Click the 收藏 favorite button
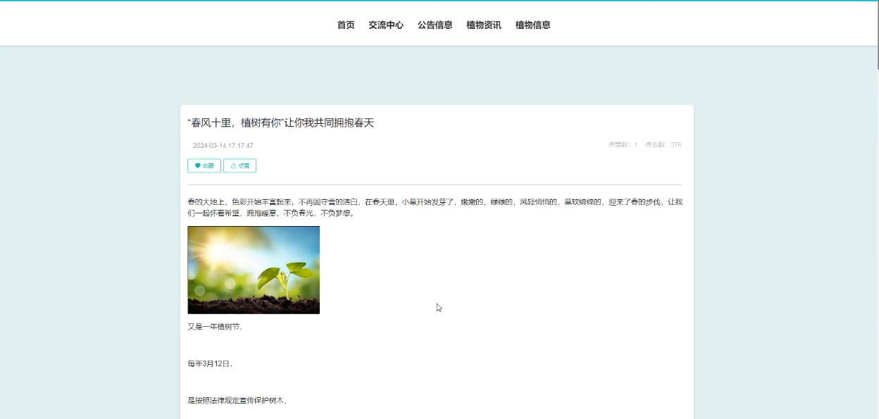Screen dimensions: 879x419 [204, 165]
